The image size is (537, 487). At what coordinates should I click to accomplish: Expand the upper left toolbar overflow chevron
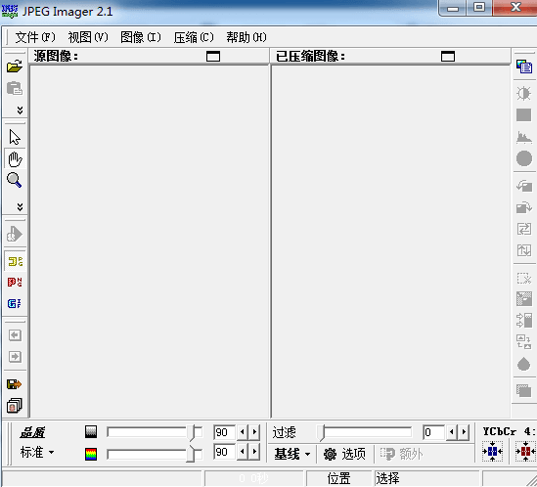click(x=20, y=110)
